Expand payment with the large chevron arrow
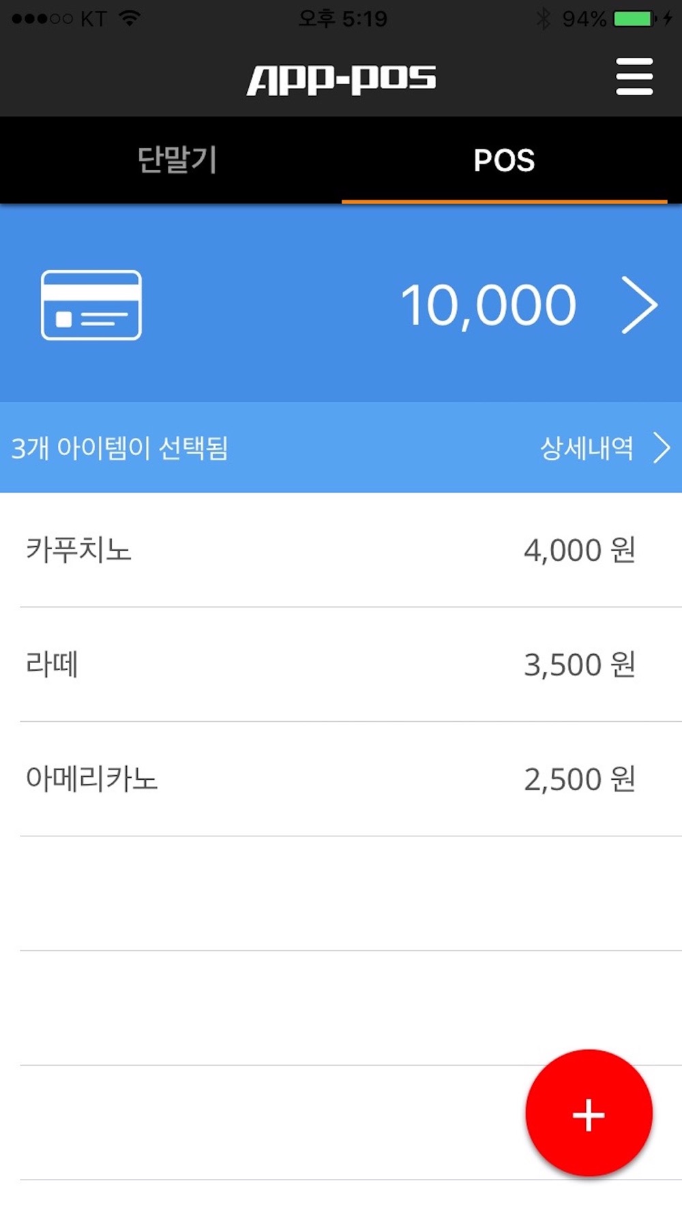682x1213 pixels. [x=640, y=305]
